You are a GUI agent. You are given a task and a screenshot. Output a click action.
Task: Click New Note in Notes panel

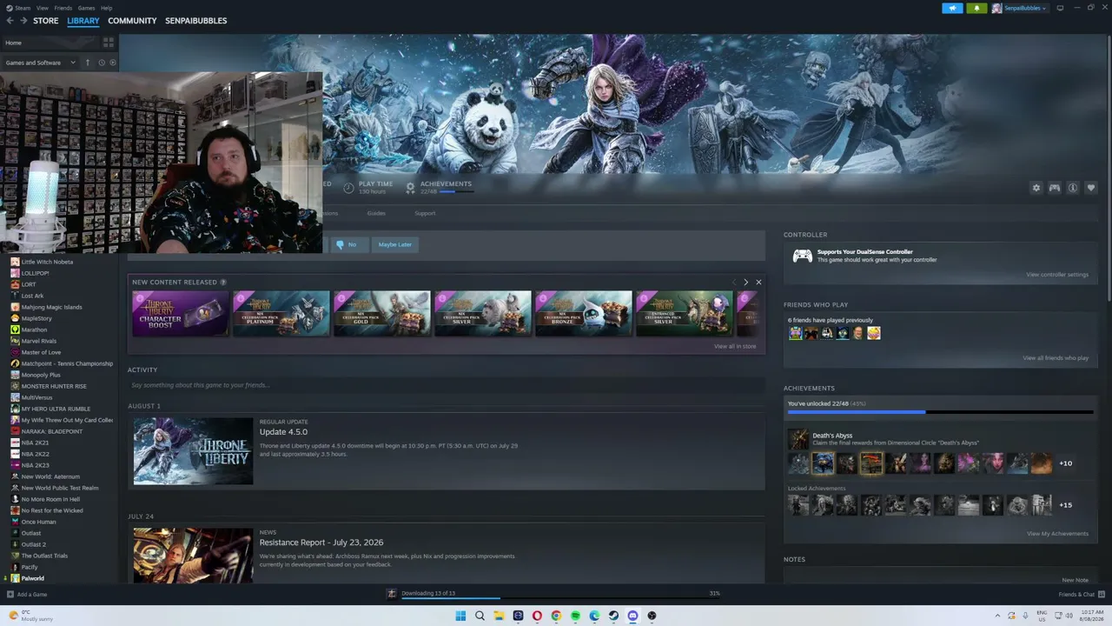click(1075, 580)
